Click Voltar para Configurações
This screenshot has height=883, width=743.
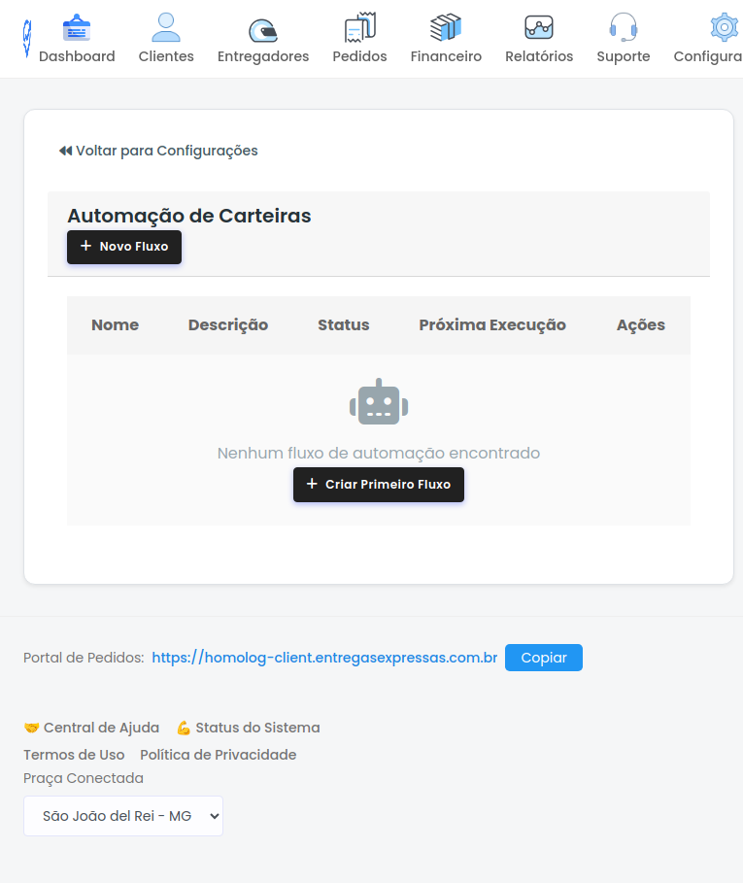point(157,151)
